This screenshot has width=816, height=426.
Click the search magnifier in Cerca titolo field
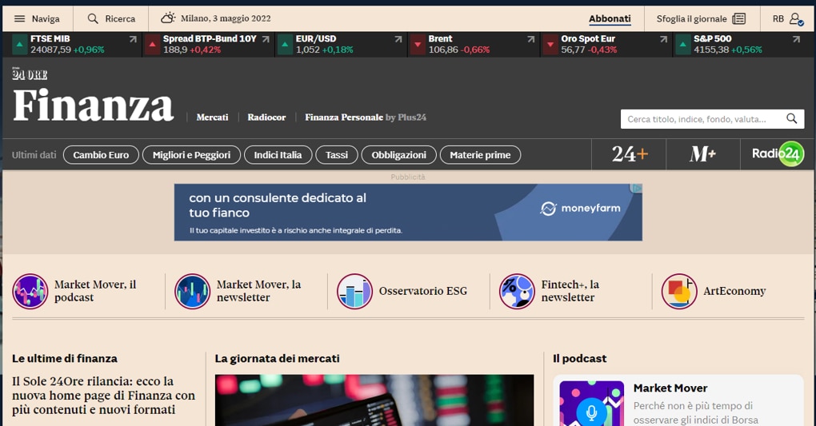point(791,118)
